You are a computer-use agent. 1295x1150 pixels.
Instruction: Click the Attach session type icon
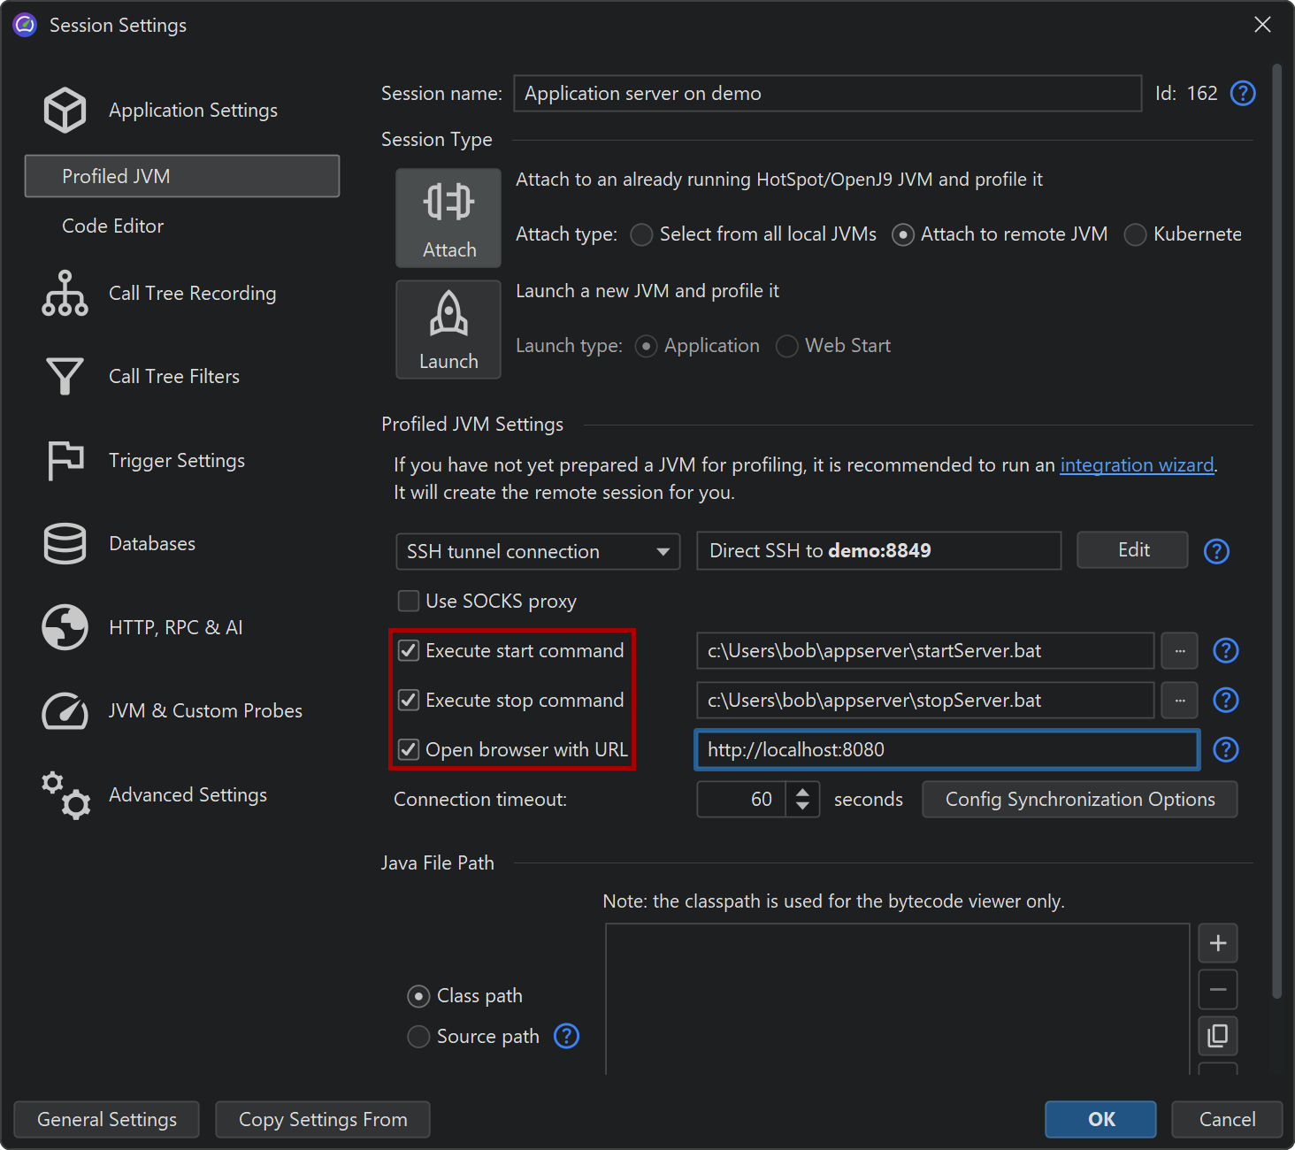448,218
